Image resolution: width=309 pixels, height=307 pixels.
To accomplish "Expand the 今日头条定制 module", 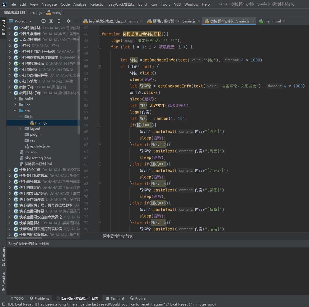I will (x=10, y=34).
